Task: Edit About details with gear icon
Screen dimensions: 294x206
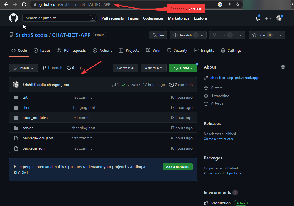Action: 283,67
